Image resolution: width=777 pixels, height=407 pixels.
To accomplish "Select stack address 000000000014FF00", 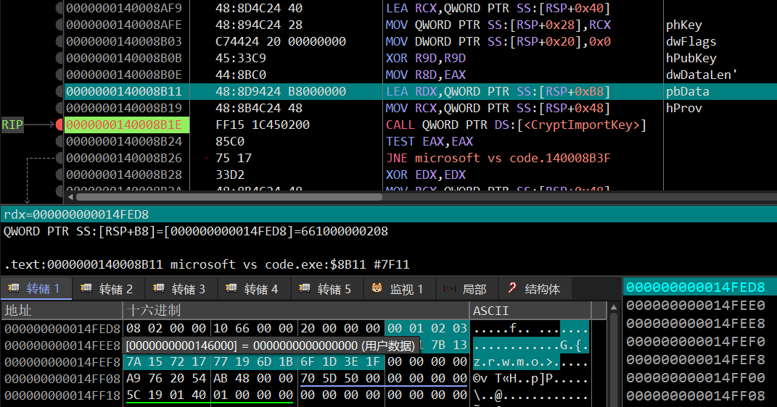I will point(695,378).
